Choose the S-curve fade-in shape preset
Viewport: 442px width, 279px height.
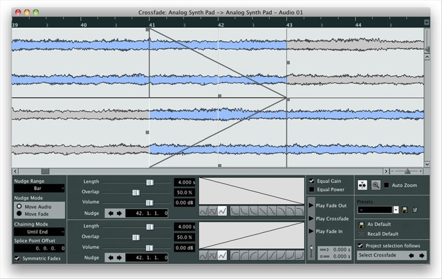[x=272, y=255]
